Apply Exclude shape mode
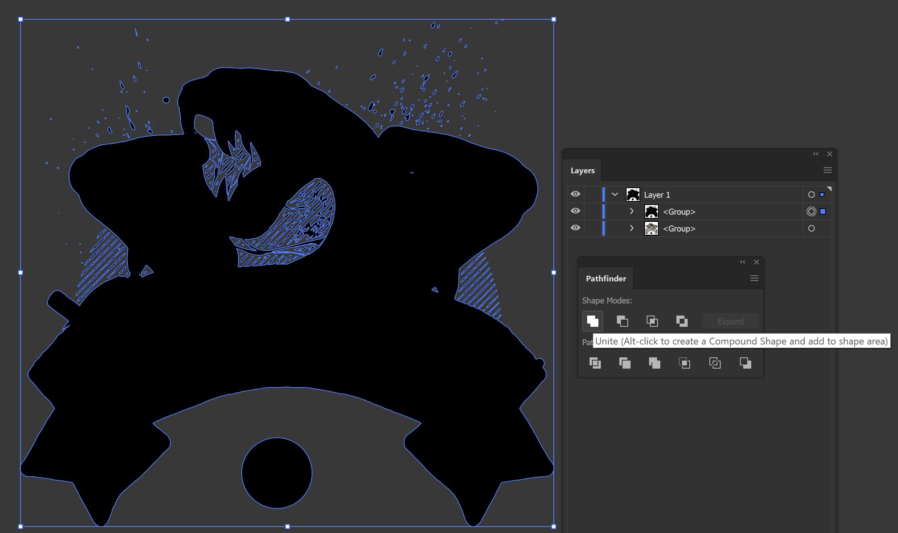 (x=682, y=321)
